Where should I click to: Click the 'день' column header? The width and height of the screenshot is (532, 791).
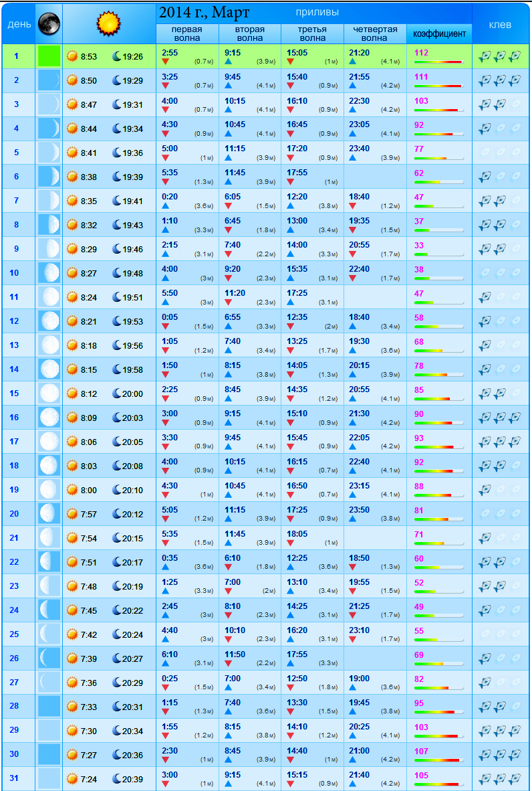(17, 25)
